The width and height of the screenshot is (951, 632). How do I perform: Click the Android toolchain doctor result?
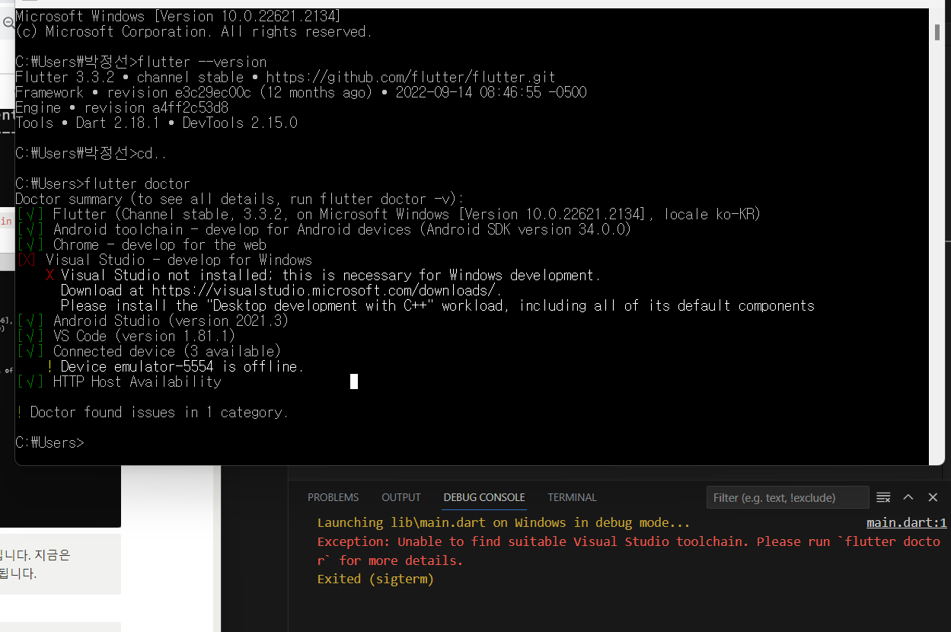[x=324, y=229]
